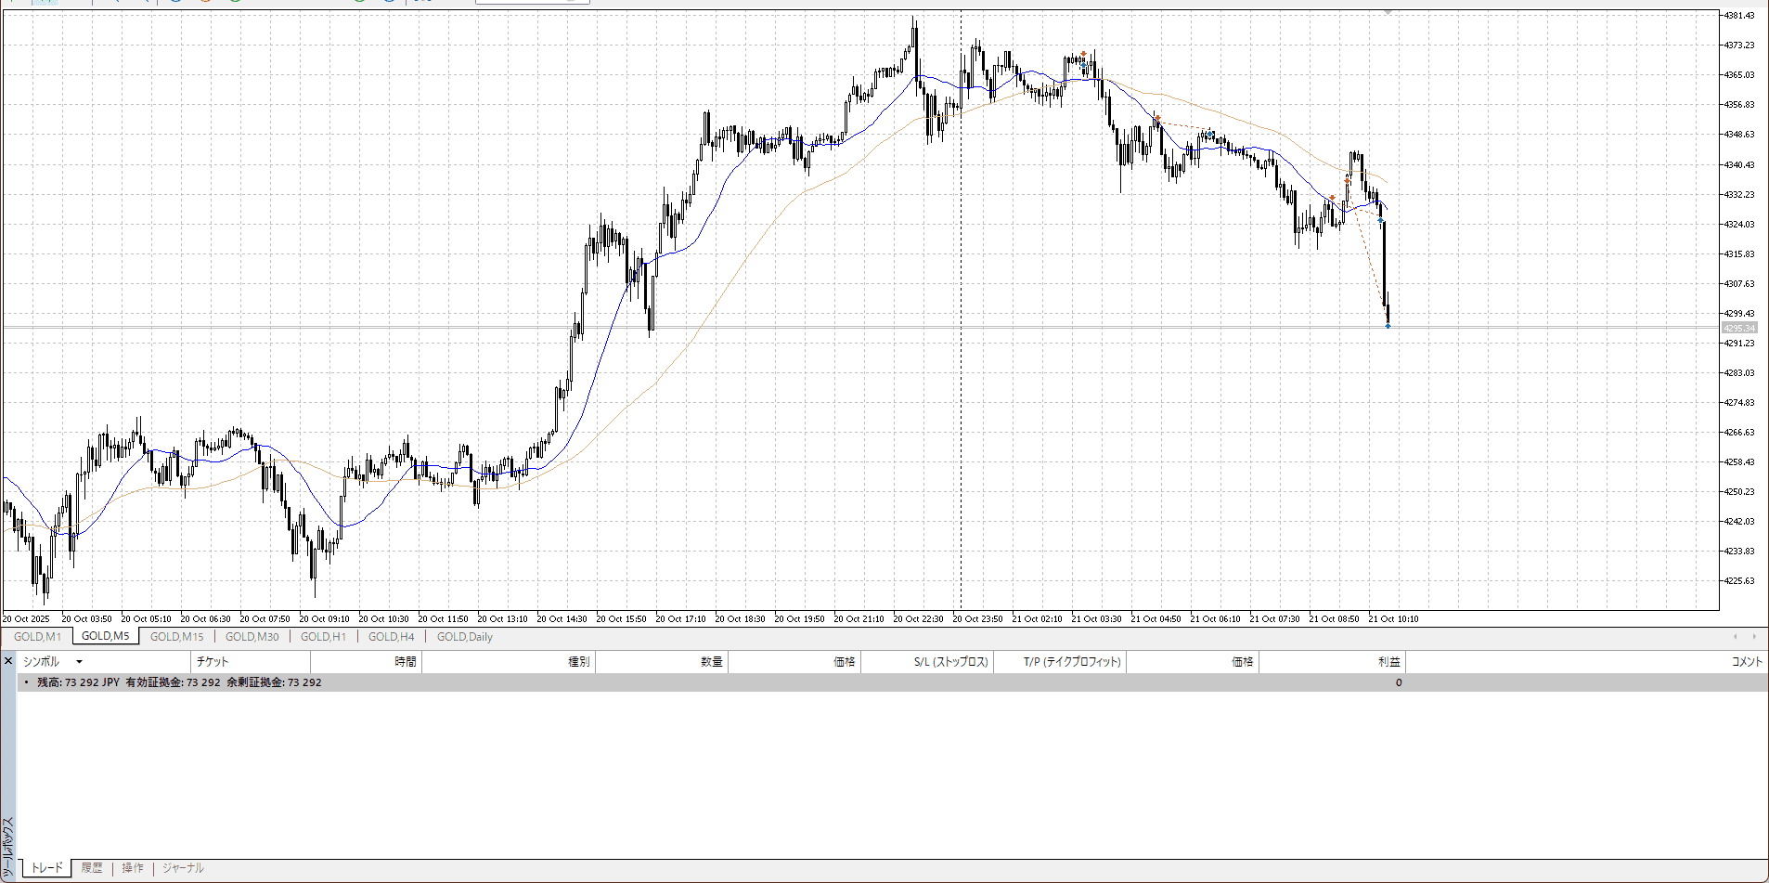The width and height of the screenshot is (1769, 883).
Task: Open the GOLD,M30 chart tab
Action: point(252,637)
